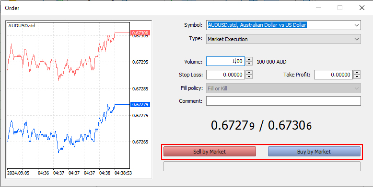Click the 100 000 AUD volume text
This screenshot has width=373, height=187.
pyautogui.click(x=271, y=62)
